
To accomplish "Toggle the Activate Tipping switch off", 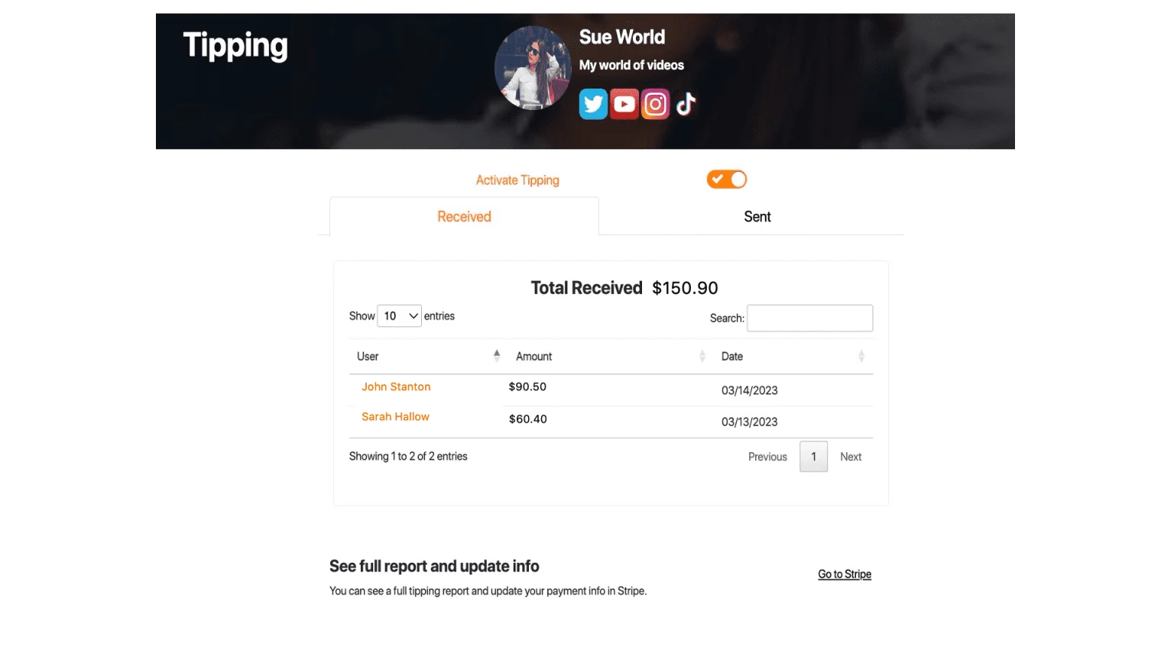I will click(x=726, y=180).
